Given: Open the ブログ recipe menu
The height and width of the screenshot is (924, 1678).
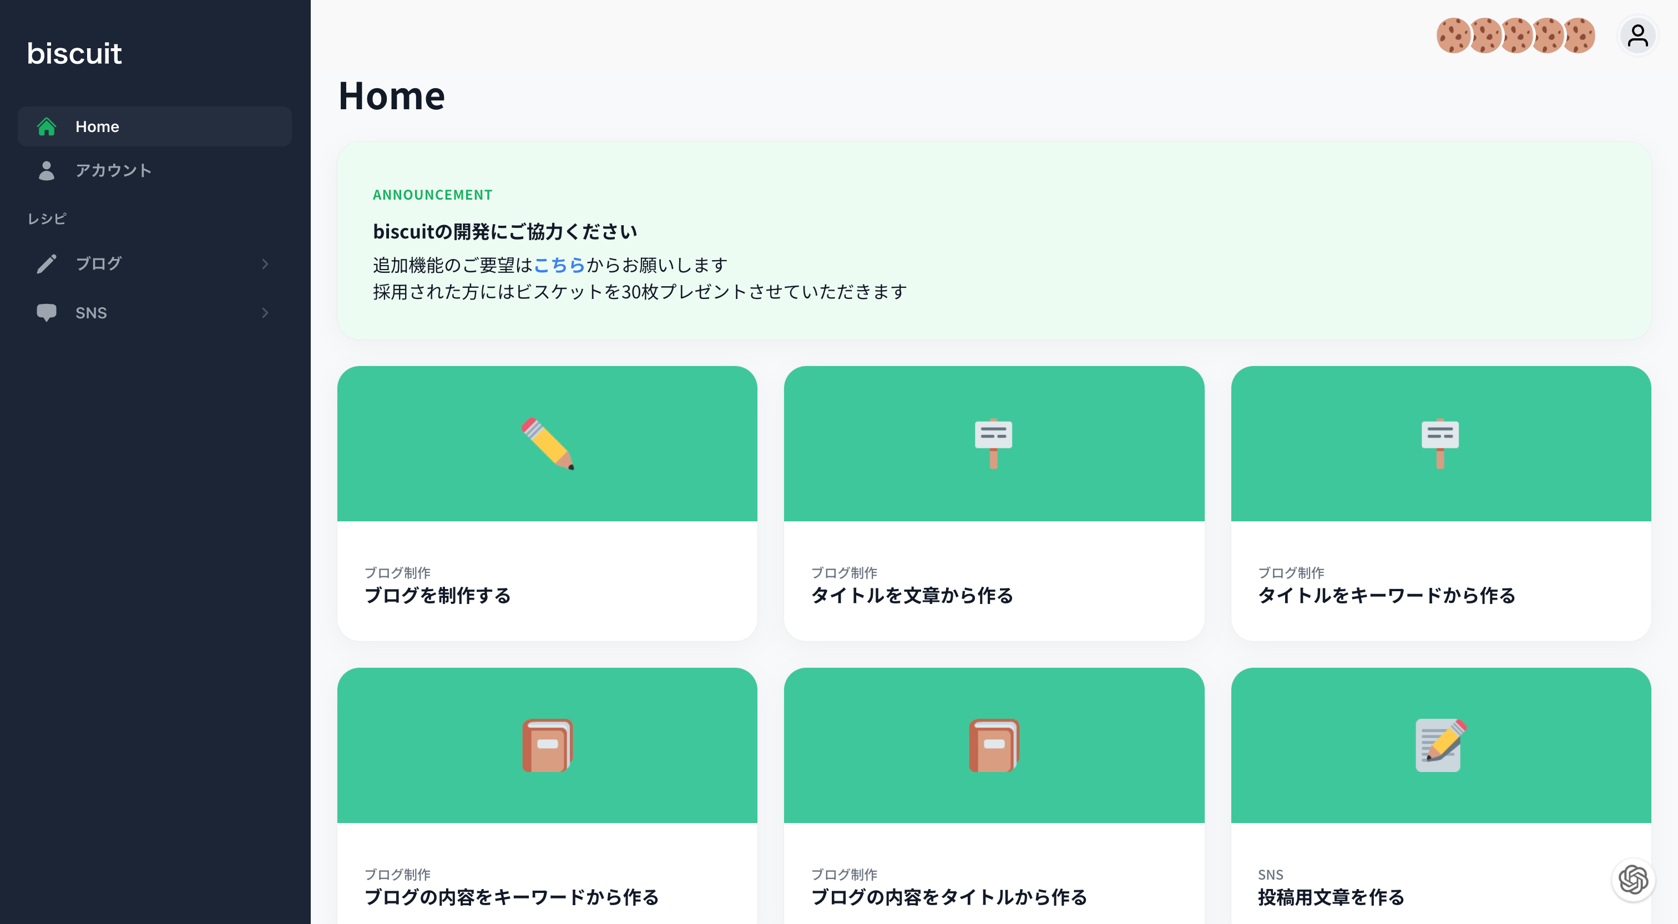Looking at the screenshot, I should [98, 263].
